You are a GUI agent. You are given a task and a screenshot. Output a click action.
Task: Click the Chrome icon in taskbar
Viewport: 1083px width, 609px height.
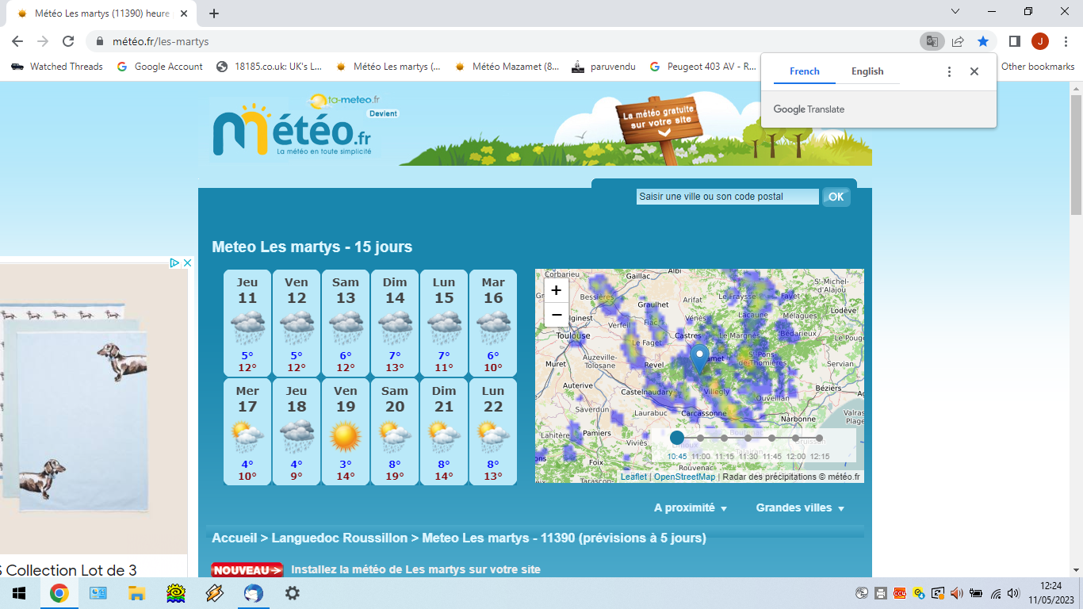click(59, 593)
